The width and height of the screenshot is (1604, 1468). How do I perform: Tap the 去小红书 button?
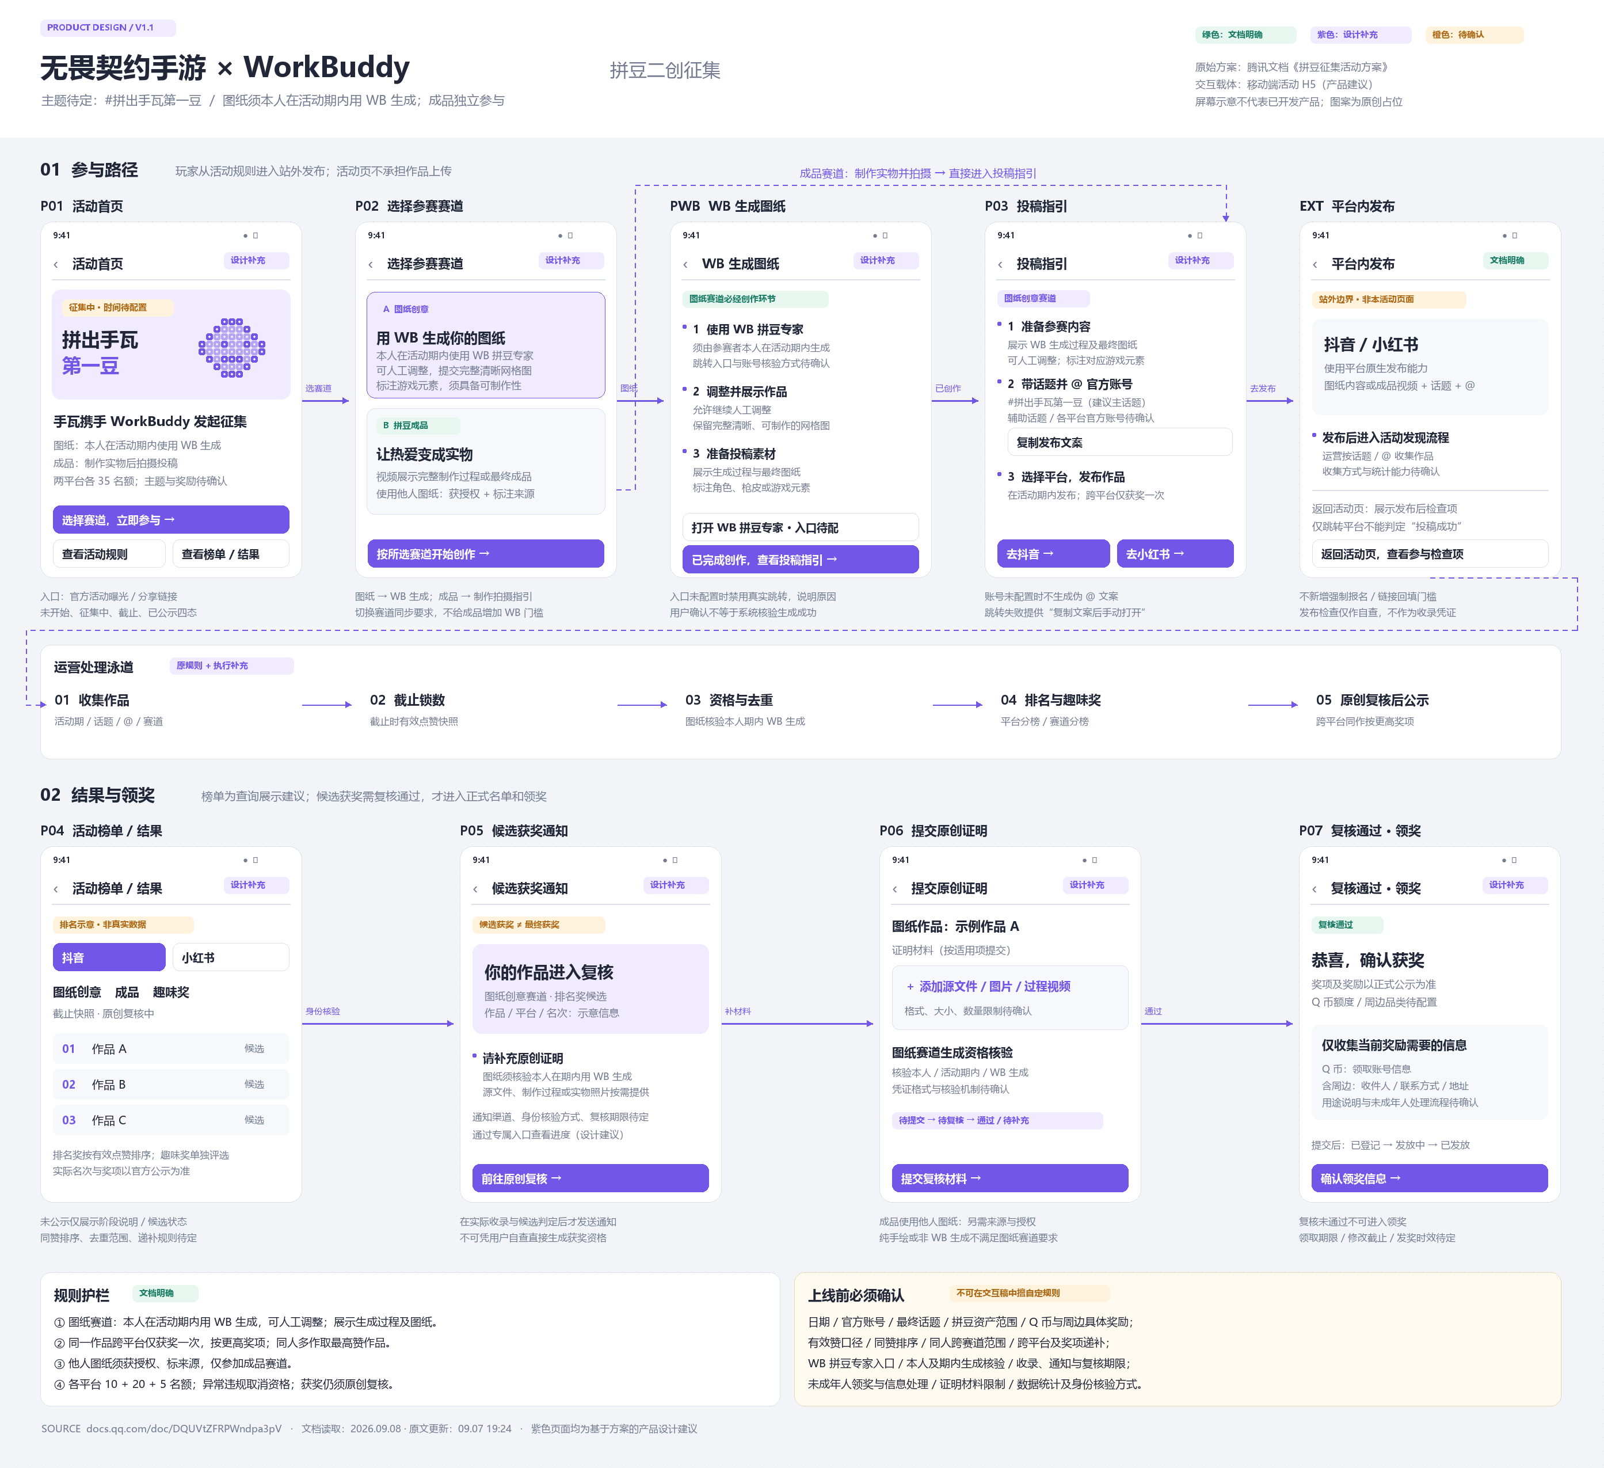tap(1175, 554)
